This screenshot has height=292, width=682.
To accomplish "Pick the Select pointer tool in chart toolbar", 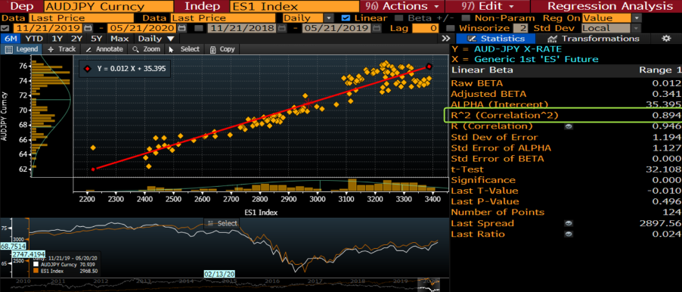I will click(x=184, y=49).
